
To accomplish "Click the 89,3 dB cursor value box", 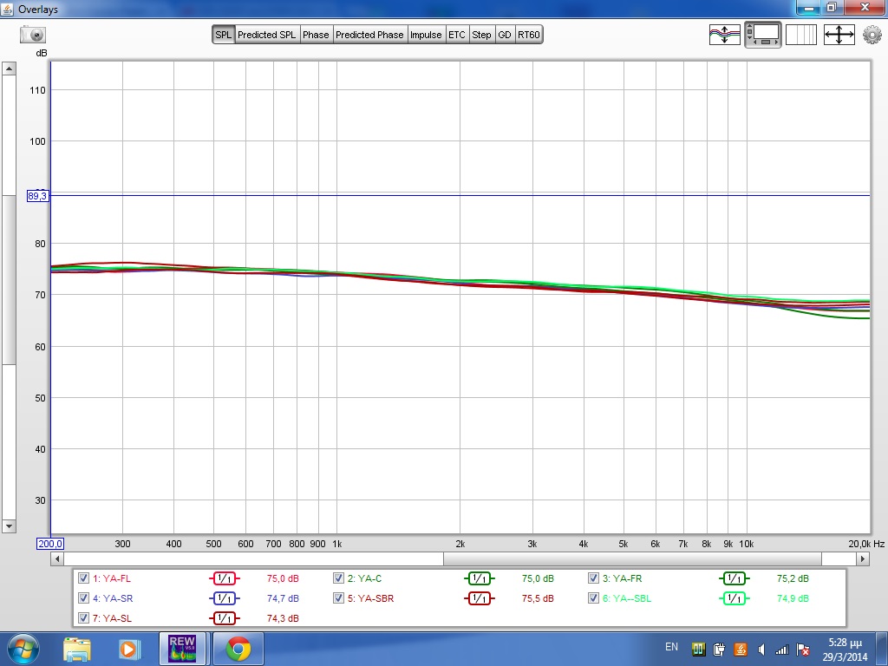I will (x=38, y=196).
